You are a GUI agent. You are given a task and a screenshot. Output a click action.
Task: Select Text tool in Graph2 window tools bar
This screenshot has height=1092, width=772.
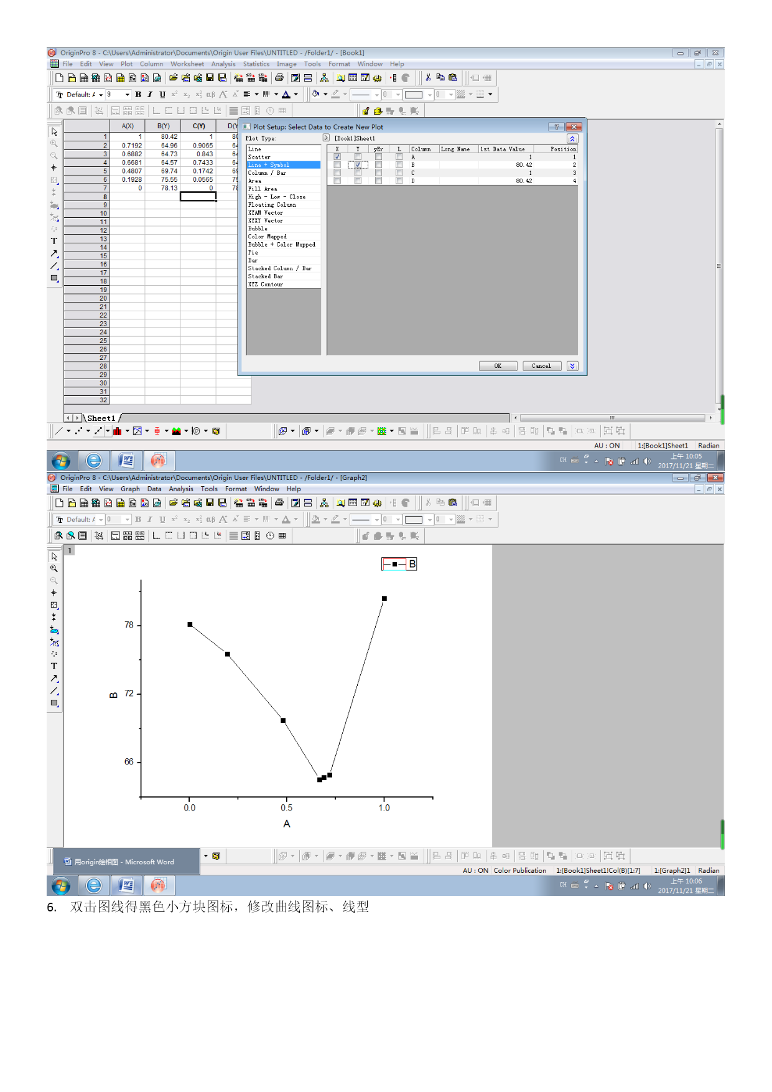[x=54, y=666]
